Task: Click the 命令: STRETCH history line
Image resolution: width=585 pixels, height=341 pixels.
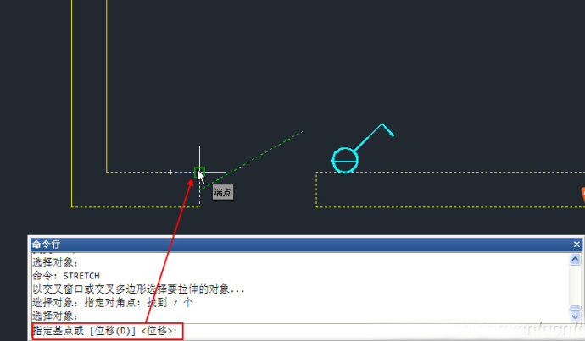Action: click(x=66, y=276)
